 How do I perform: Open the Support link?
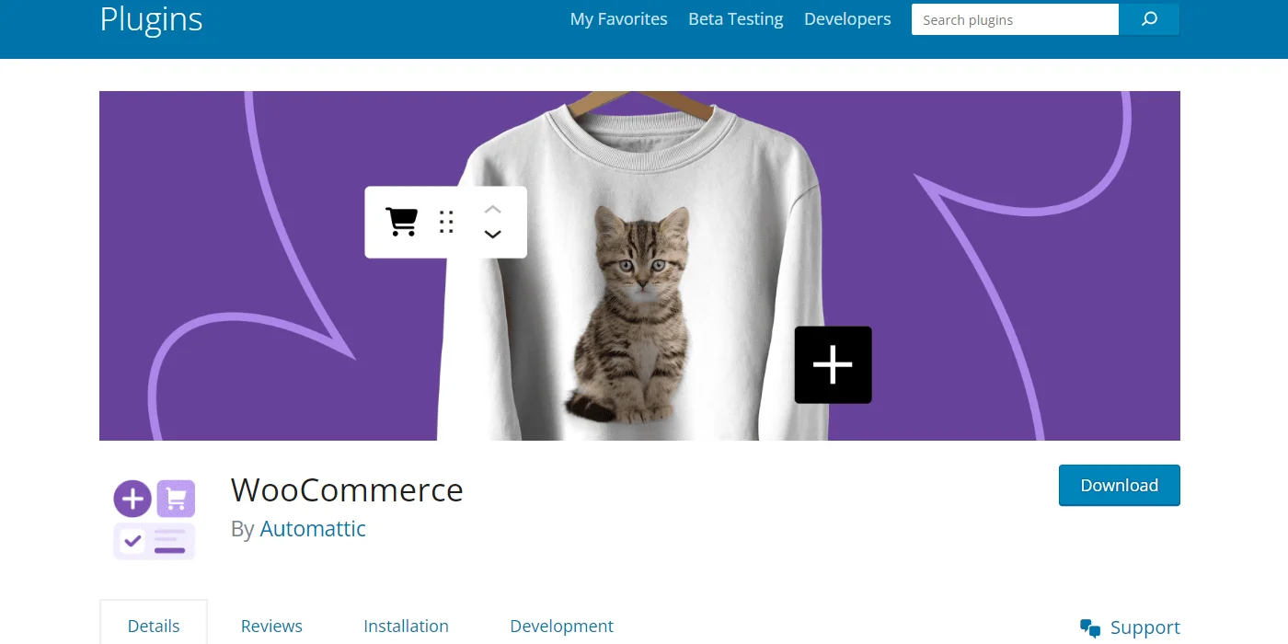(1144, 627)
